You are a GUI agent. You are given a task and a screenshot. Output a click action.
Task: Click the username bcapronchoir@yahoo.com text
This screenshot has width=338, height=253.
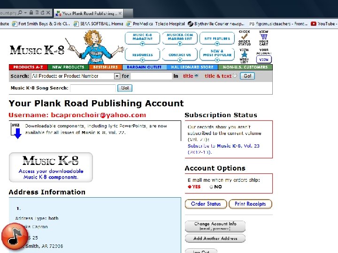click(99, 115)
